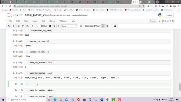The height and width of the screenshot is (102, 181).
Task: Open the Kernel menu
Action: [52, 21]
